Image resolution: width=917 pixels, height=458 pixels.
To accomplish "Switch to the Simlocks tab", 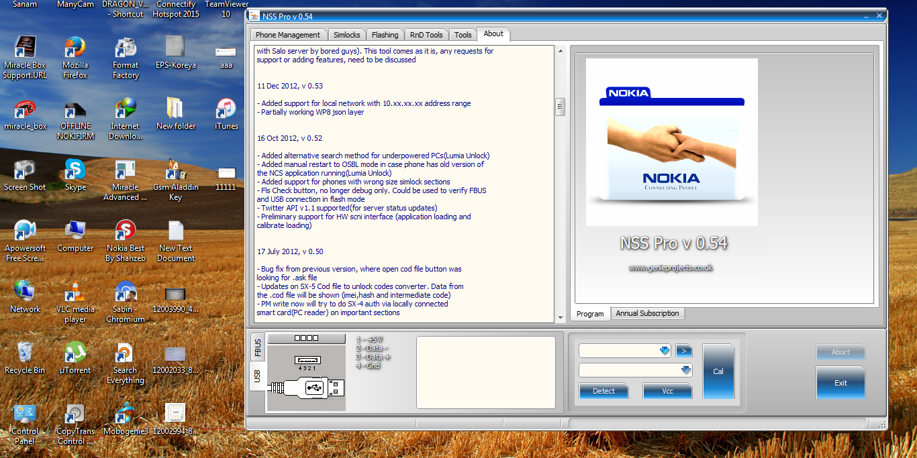I will (346, 34).
